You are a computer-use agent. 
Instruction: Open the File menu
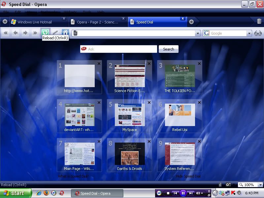(x=6, y=12)
